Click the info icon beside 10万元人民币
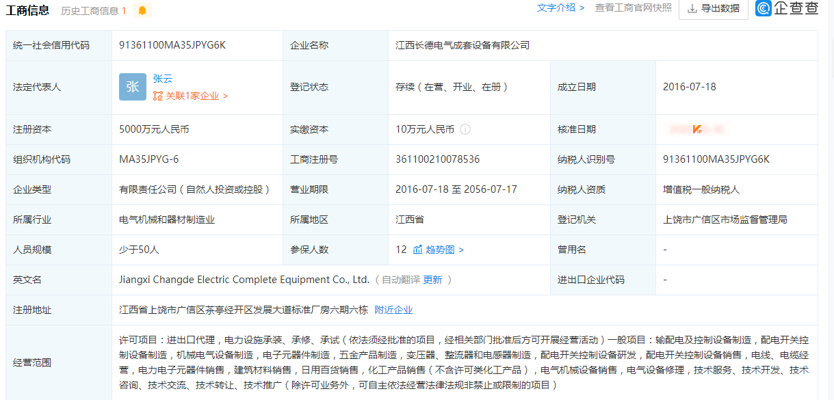This screenshot has width=834, height=400. 465,129
